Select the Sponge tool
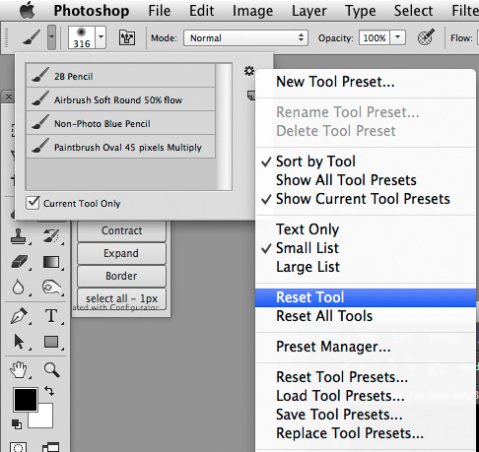479x452 pixels. 52,288
